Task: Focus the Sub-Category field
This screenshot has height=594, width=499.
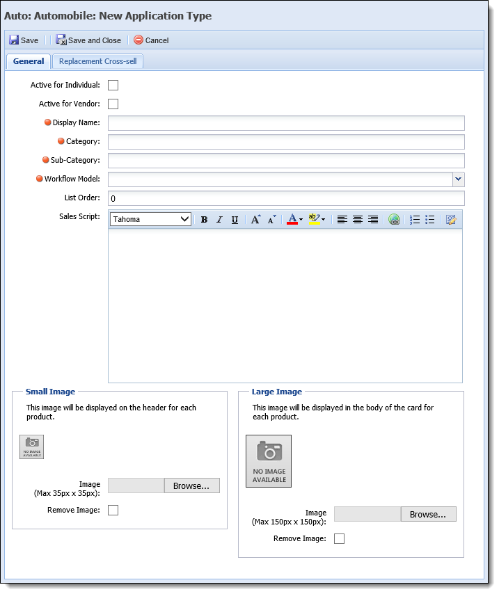Action: (x=286, y=161)
